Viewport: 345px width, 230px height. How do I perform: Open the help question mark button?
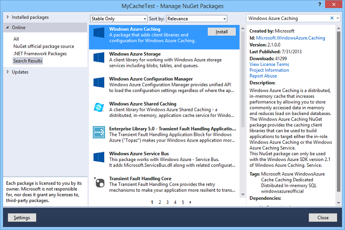pos(319,4)
